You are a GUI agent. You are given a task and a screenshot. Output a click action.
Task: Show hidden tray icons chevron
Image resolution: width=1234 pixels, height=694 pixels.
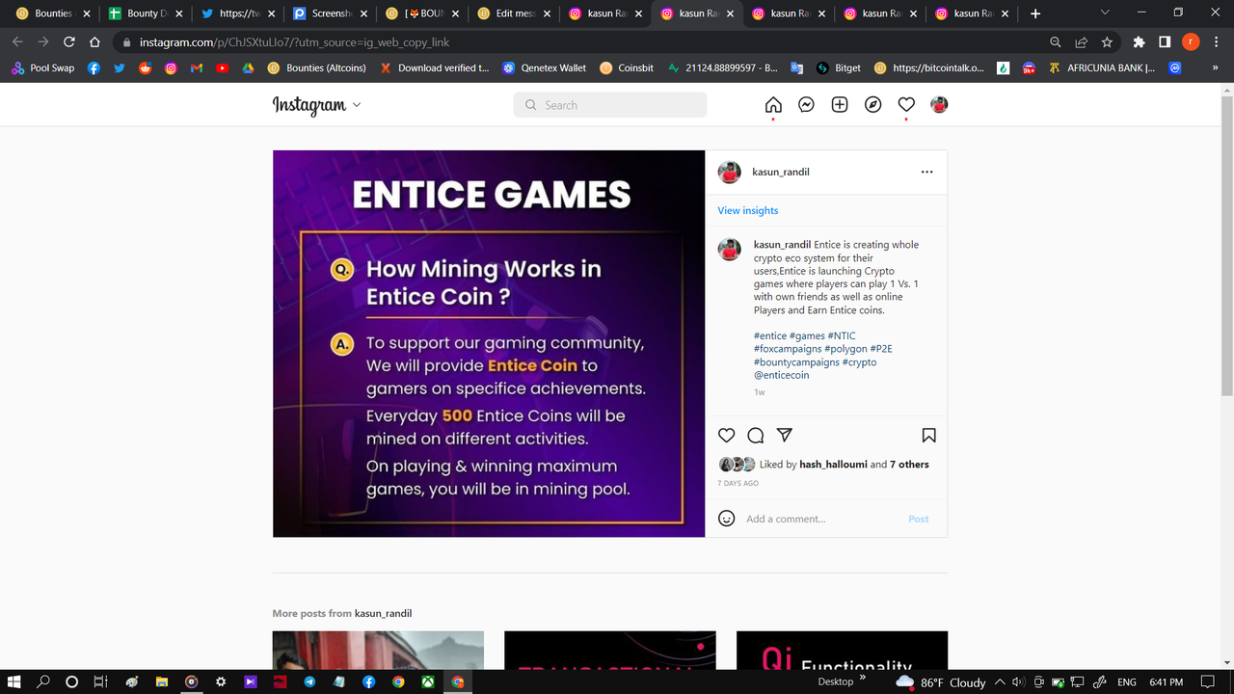[x=1000, y=681]
